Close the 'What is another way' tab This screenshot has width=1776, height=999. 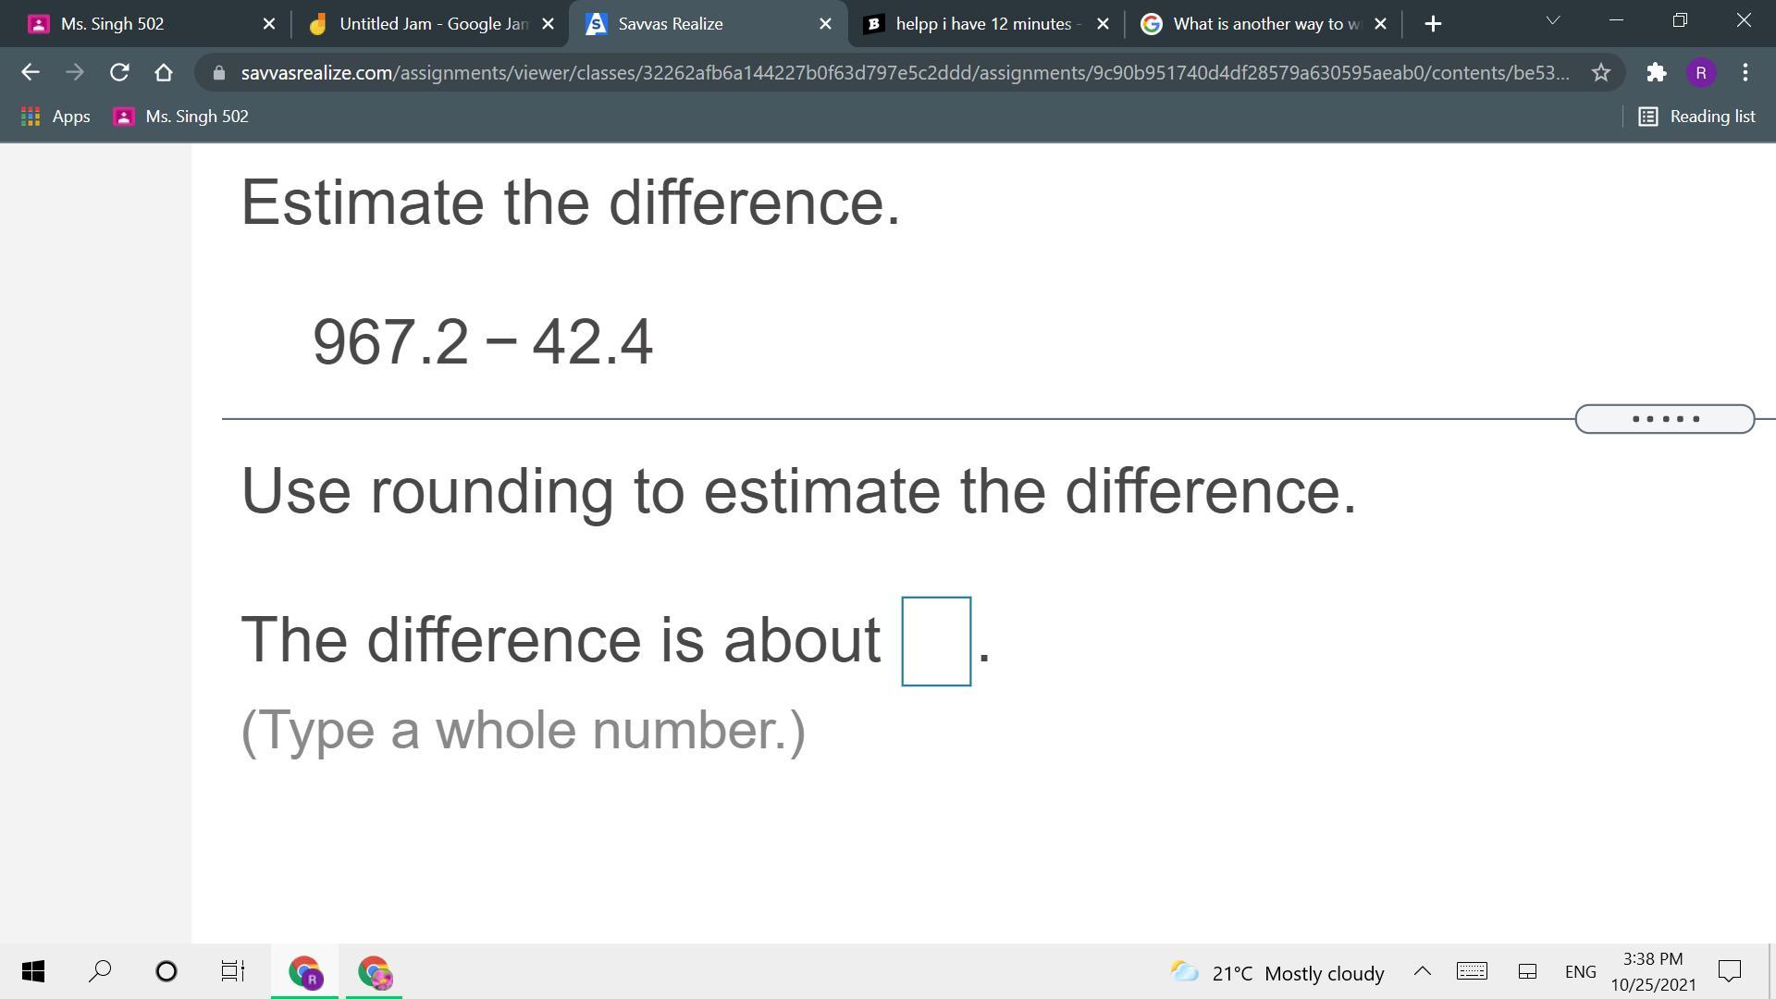point(1380,24)
